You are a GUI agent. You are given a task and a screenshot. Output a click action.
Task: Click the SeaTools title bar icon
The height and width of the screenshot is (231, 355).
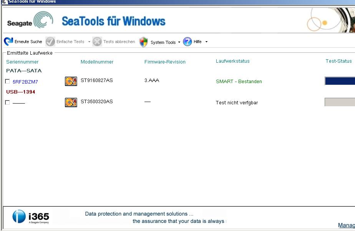(4, 2)
